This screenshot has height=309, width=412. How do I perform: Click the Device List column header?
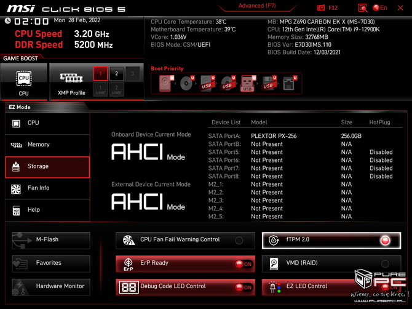tap(226, 122)
